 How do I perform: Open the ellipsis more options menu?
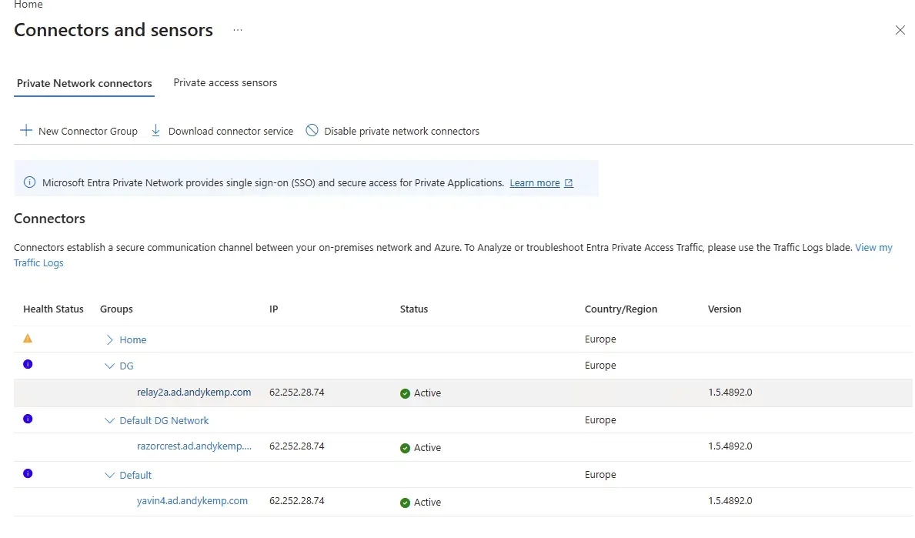point(238,30)
